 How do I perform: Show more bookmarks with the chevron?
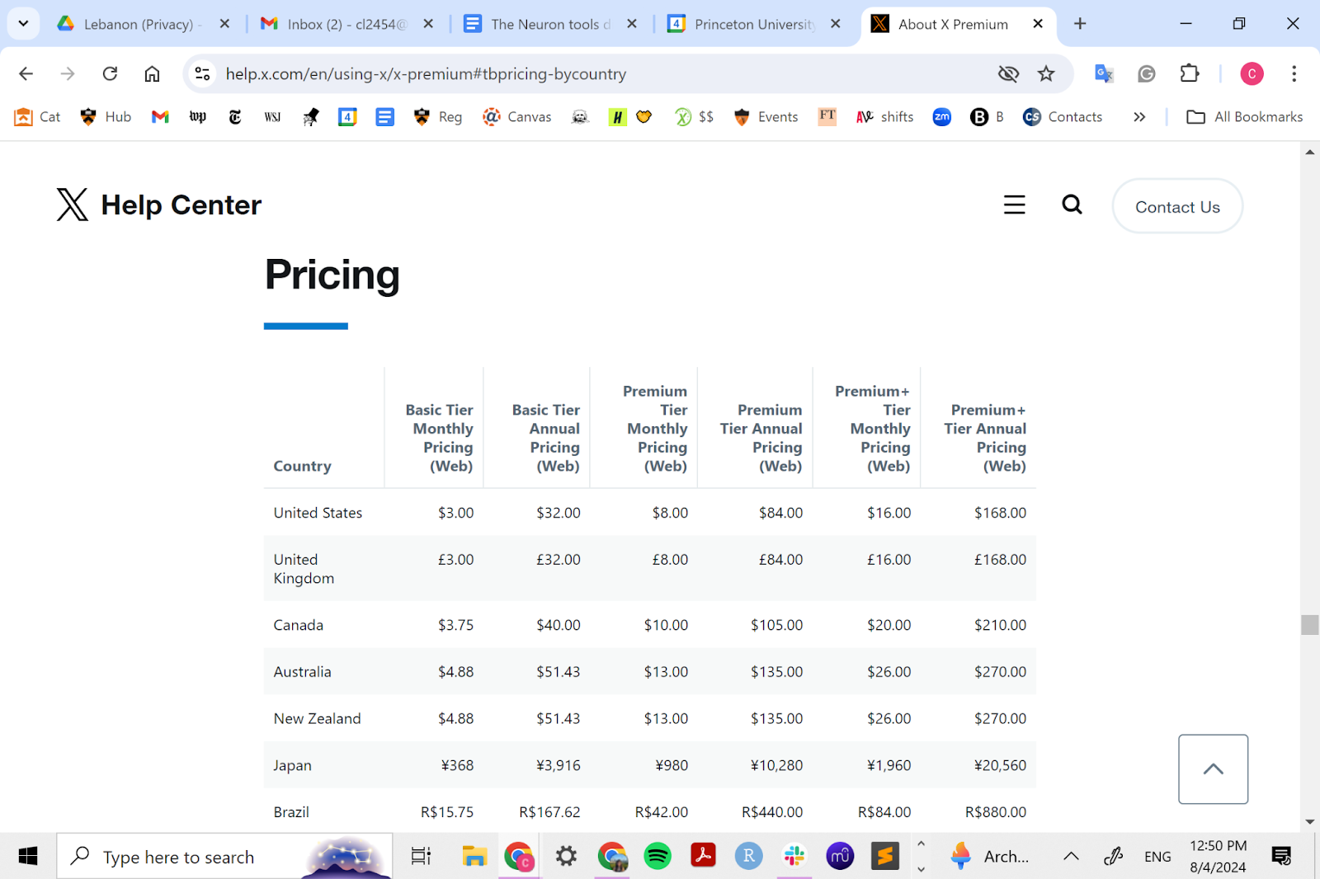pyautogui.click(x=1139, y=117)
